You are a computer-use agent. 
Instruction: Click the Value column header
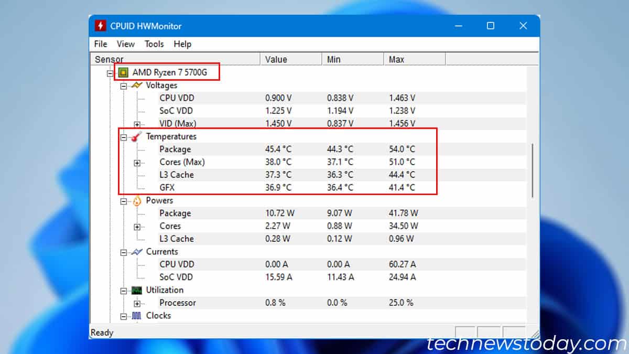276,59
